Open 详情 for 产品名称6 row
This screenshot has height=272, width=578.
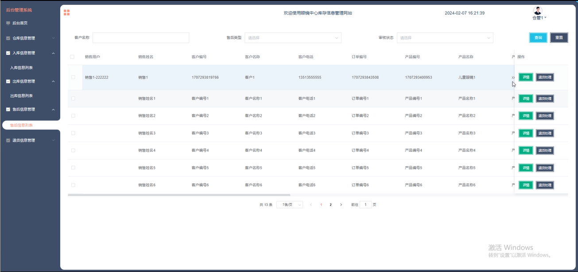pos(526,185)
